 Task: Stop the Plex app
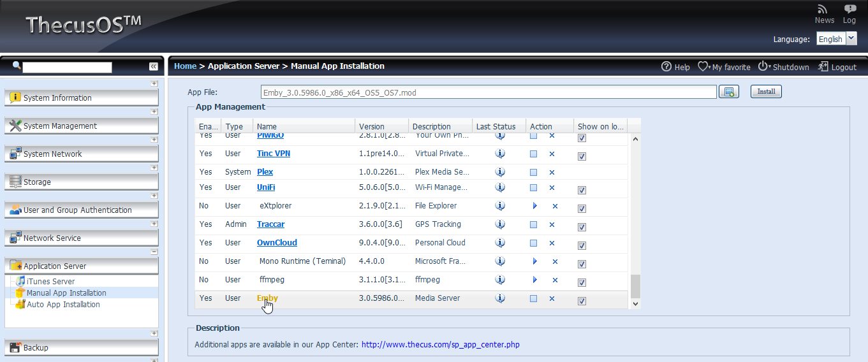[534, 173]
